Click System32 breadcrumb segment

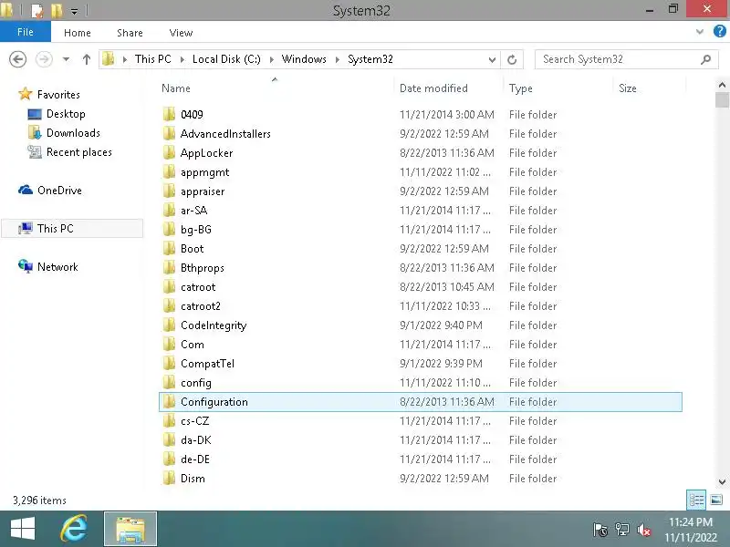click(370, 59)
